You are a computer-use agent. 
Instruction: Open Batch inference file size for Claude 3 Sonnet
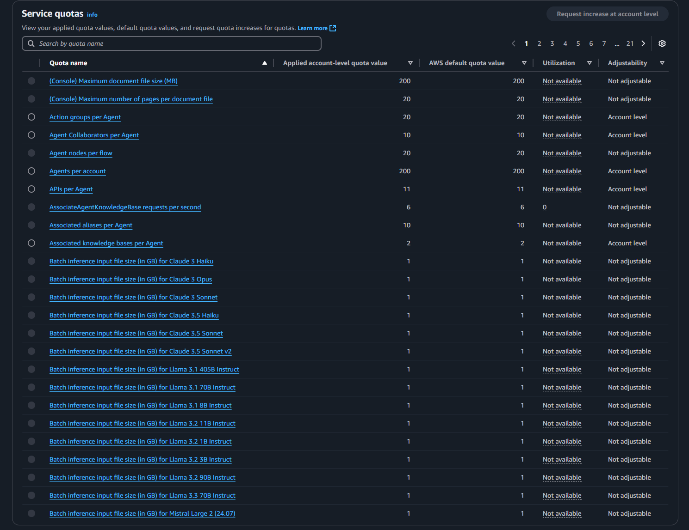coord(133,297)
